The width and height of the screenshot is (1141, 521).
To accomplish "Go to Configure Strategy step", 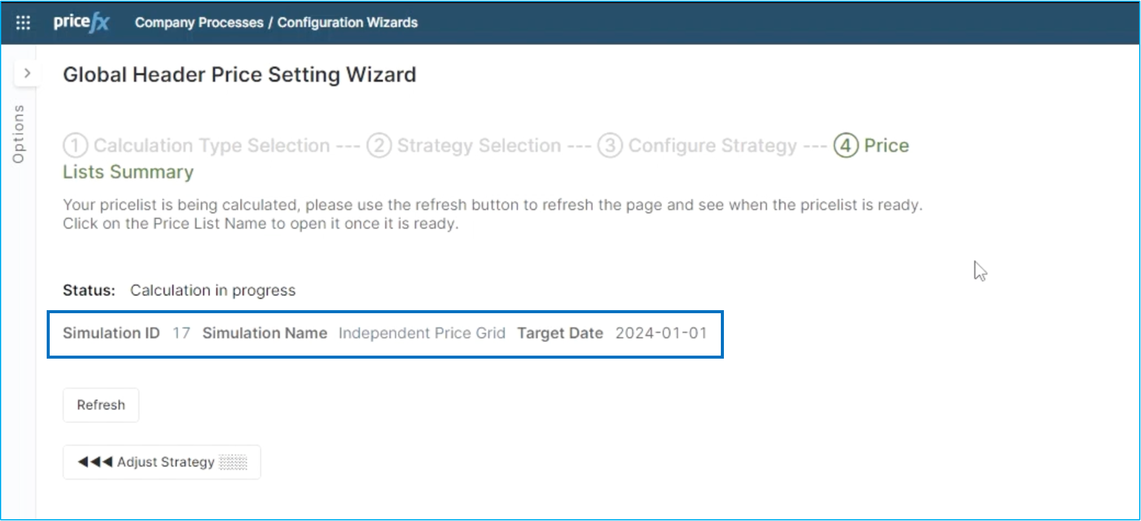I will (712, 145).
